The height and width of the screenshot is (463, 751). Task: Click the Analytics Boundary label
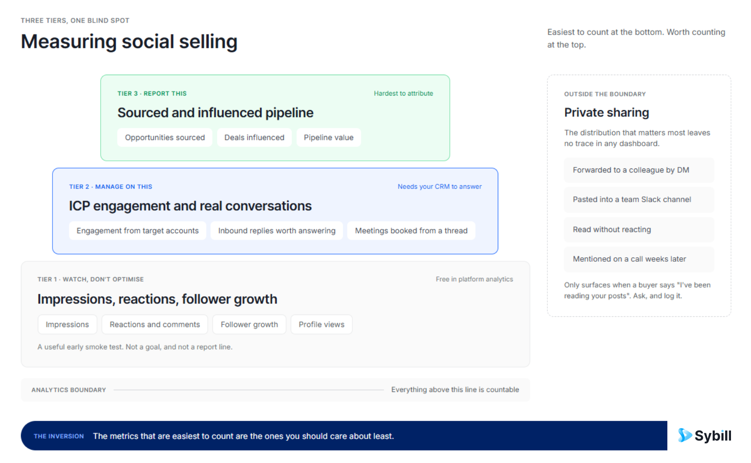[x=69, y=390]
